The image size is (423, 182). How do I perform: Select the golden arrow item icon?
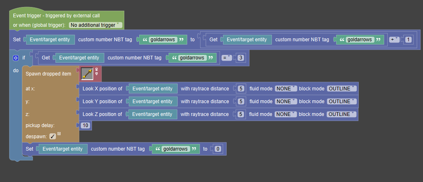pyautogui.click(x=87, y=73)
